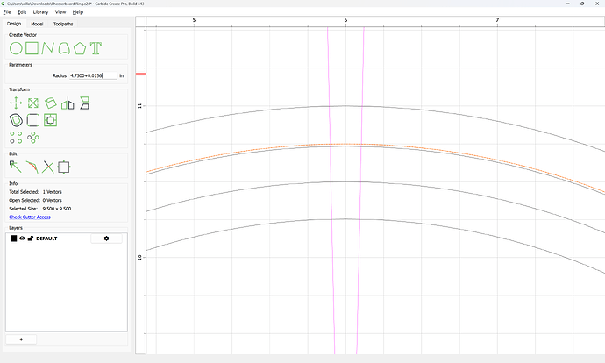Screen dimensions: 605x363
Task: Activate Node Edit tool
Action: (16, 167)
